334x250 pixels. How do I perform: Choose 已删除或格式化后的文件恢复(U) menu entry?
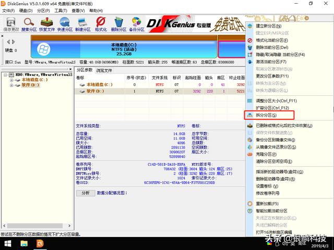(x=289, y=126)
